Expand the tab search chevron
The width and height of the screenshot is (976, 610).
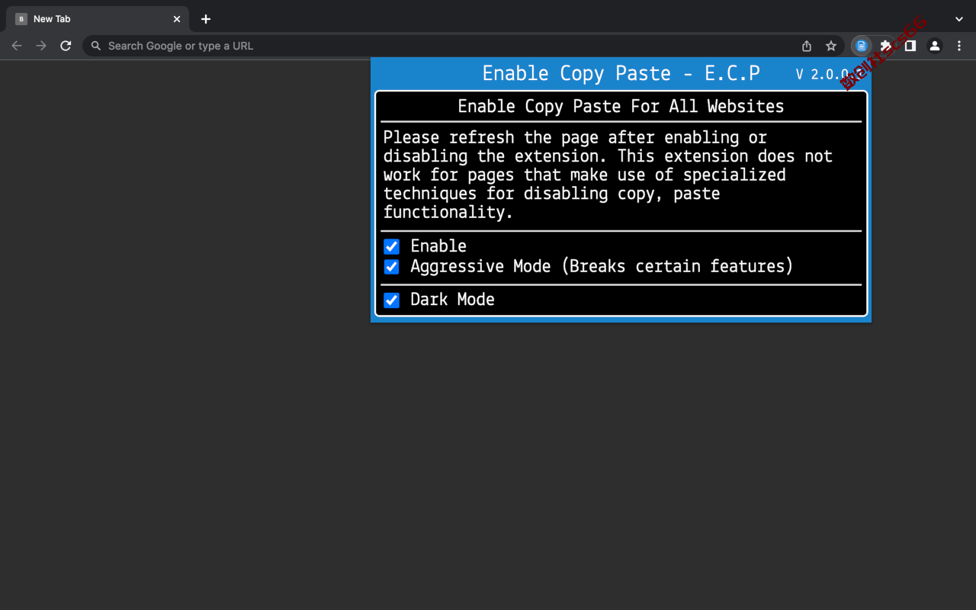pos(958,19)
